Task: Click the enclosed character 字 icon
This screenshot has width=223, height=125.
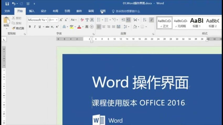Action: [x=92, y=27]
